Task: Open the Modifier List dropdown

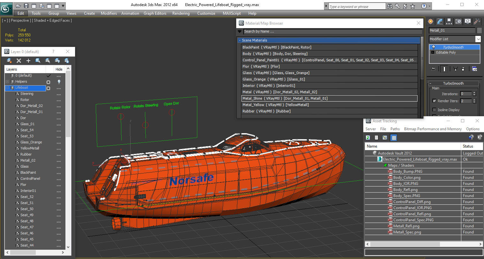Action: tap(478, 39)
